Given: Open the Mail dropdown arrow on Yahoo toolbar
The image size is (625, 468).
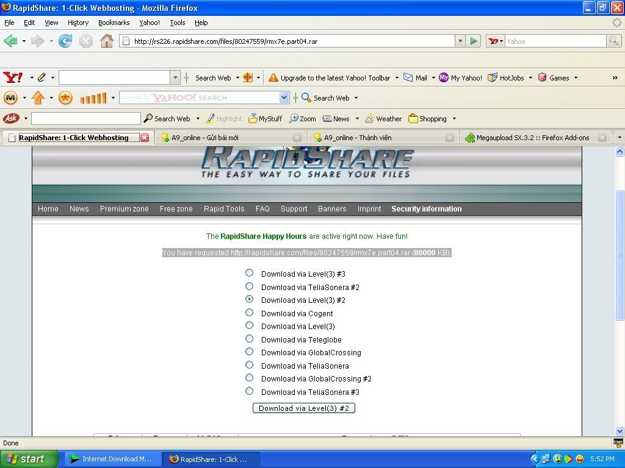Looking at the screenshot, I should point(433,78).
